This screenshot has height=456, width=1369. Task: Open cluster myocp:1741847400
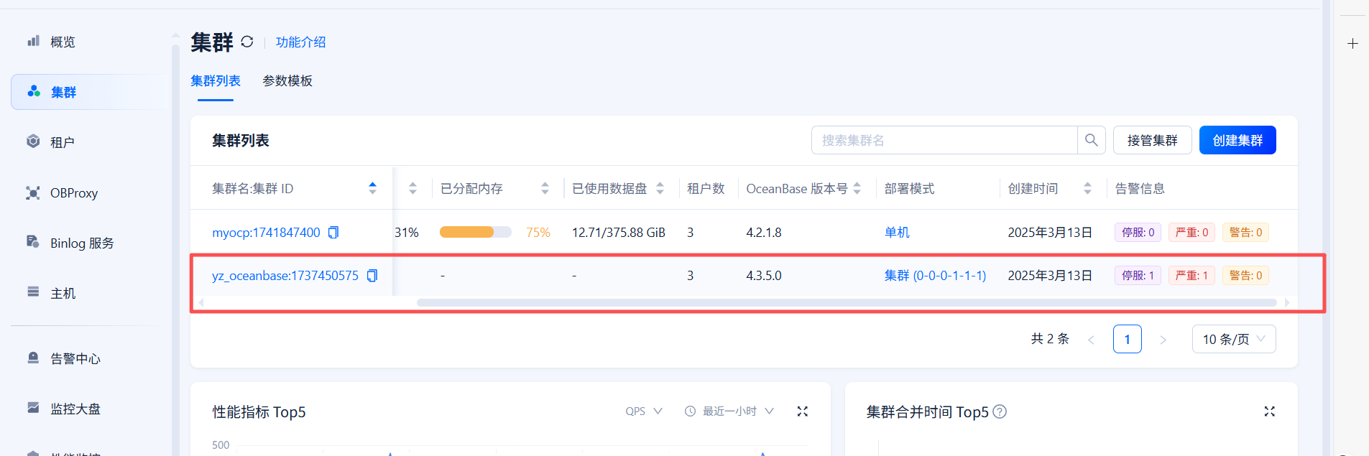[266, 233]
